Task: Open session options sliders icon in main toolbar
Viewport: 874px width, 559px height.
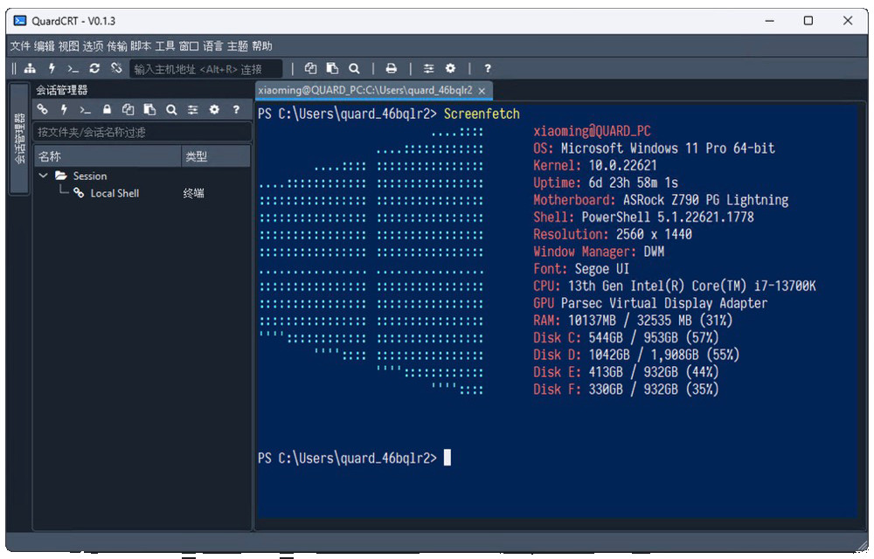Action: coord(428,68)
